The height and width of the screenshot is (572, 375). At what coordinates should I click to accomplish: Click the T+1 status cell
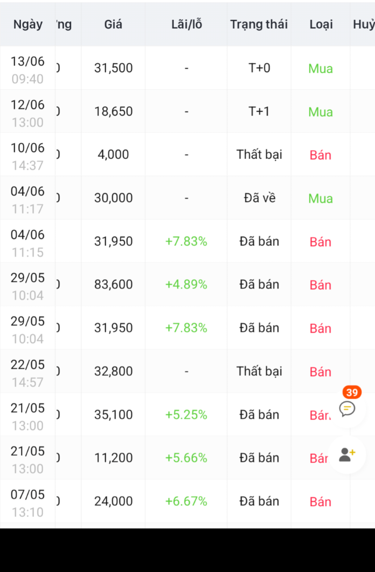click(259, 111)
